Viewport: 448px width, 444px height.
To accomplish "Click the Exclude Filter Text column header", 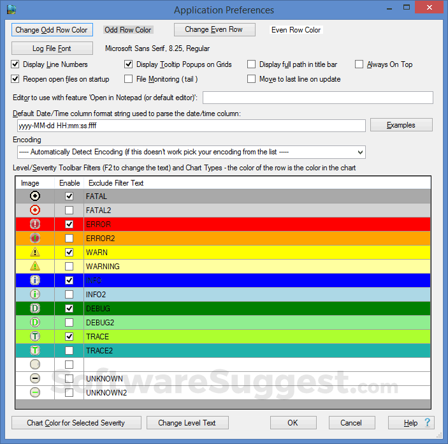I will 115,183.
